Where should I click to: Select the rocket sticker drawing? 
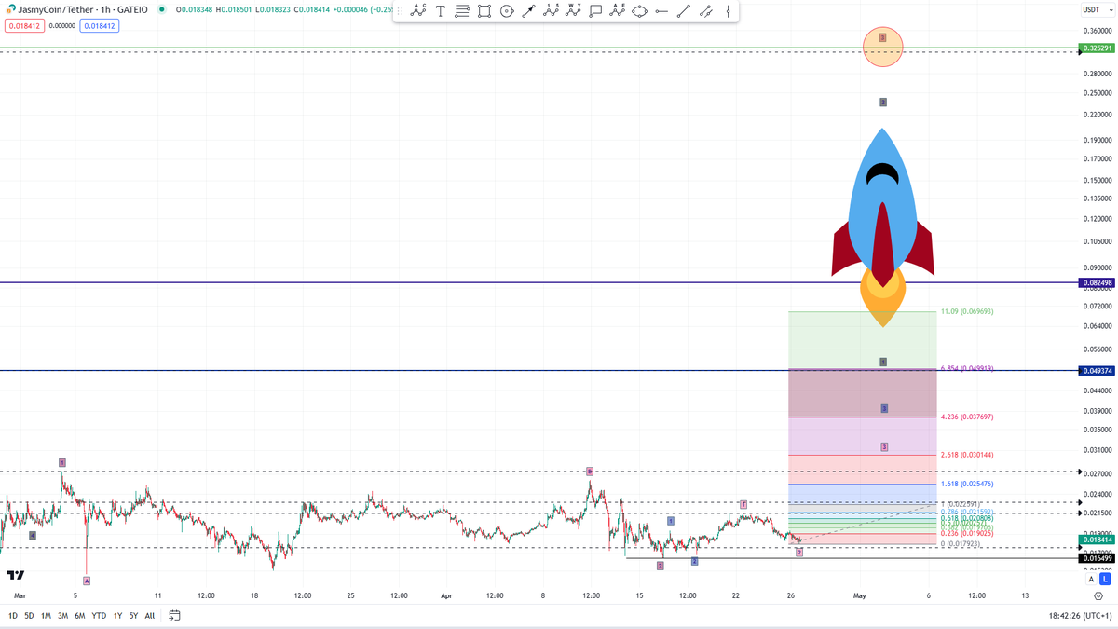(882, 226)
